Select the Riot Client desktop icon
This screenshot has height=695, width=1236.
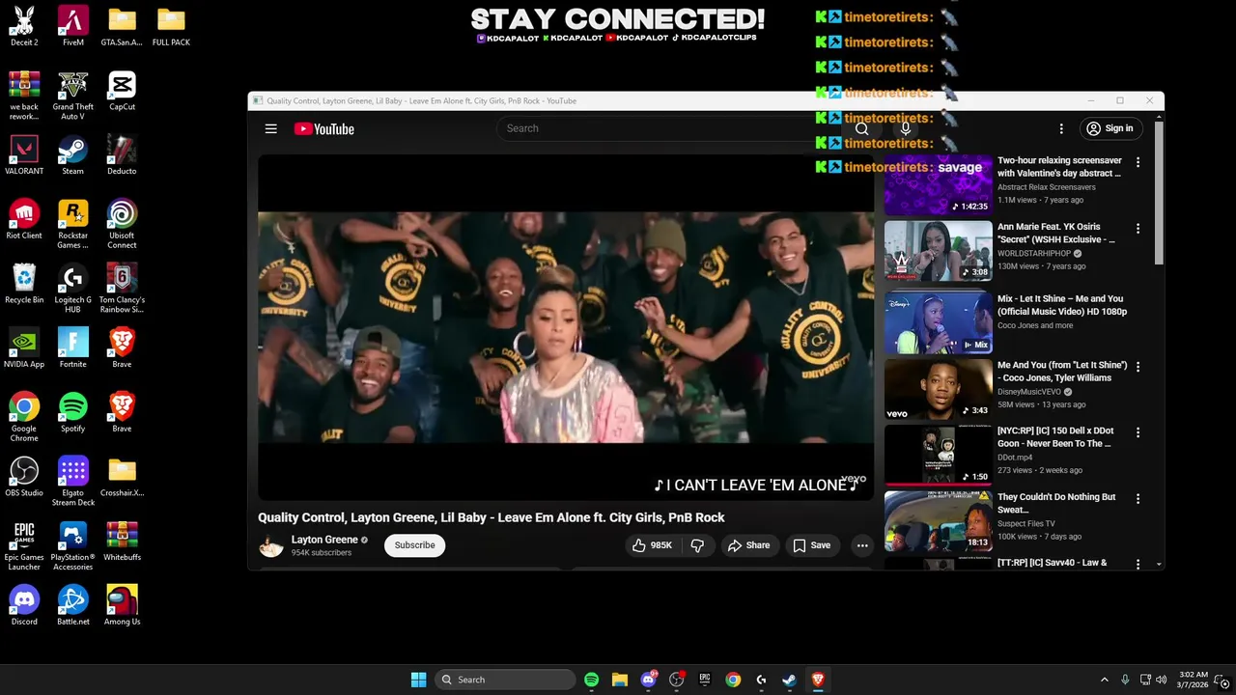coord(24,219)
